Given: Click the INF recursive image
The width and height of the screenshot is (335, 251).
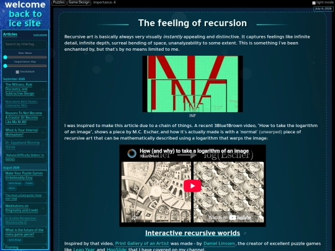Looking at the screenshot, I should pos(192,84).
